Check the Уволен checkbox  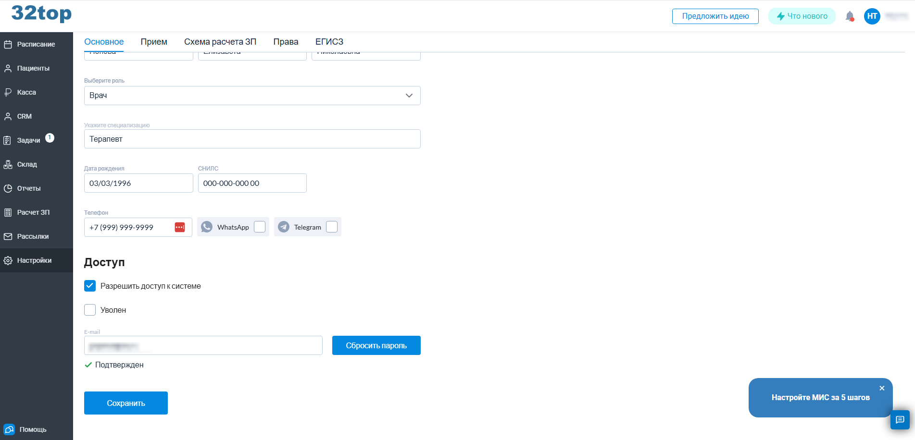90,310
